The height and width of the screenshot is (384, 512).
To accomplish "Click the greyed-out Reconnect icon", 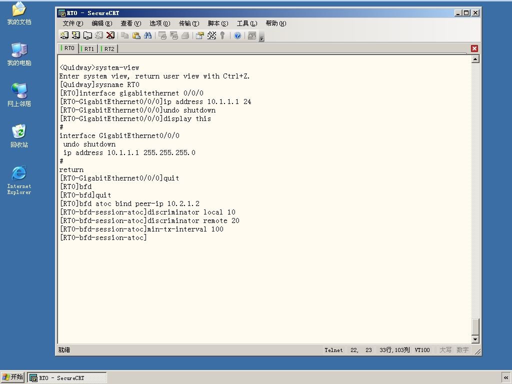I will click(x=99, y=35).
